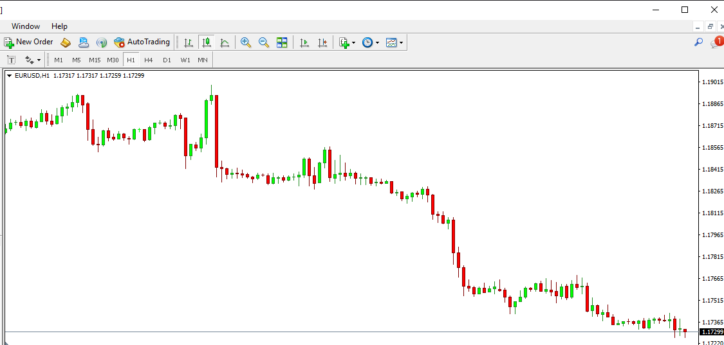Image resolution: width=724 pixels, height=345 pixels.
Task: Click the triangle menu beside EURUSD,H1
Action: pyautogui.click(x=9, y=76)
